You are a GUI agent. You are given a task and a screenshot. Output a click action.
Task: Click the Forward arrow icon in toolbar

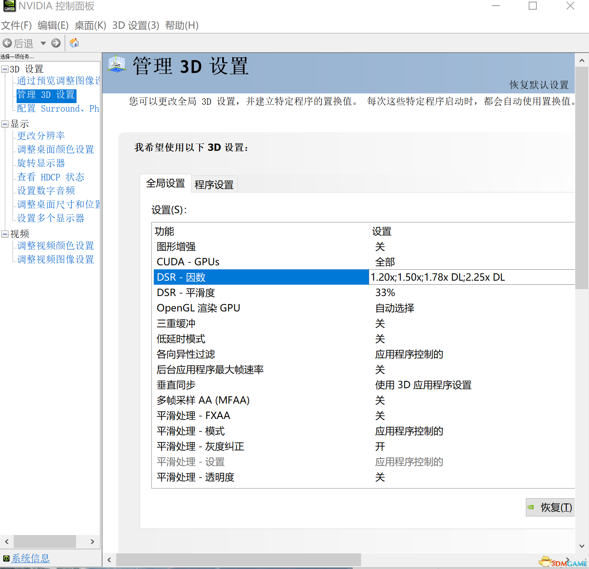point(56,43)
